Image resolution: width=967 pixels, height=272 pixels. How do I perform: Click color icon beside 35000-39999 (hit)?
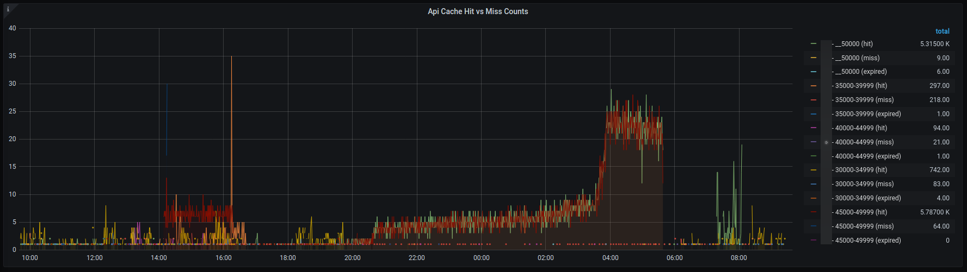pyautogui.click(x=814, y=86)
